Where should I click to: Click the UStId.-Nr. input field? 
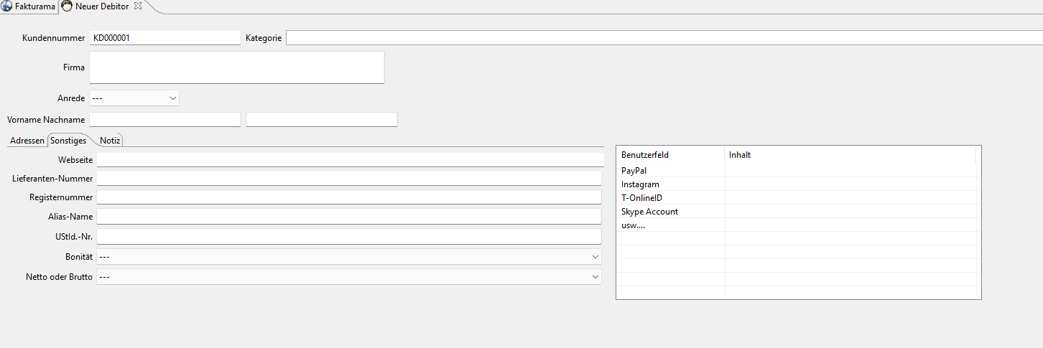tap(349, 237)
